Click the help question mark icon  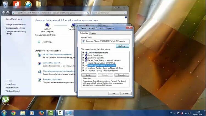coord(126,17)
